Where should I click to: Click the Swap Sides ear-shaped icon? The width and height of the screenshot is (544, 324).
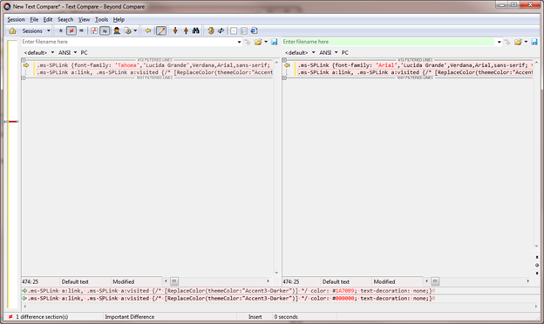[211, 30]
